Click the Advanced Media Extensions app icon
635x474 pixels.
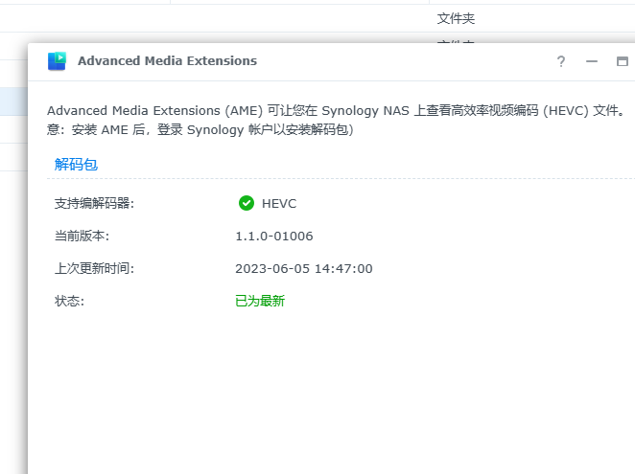coord(57,61)
